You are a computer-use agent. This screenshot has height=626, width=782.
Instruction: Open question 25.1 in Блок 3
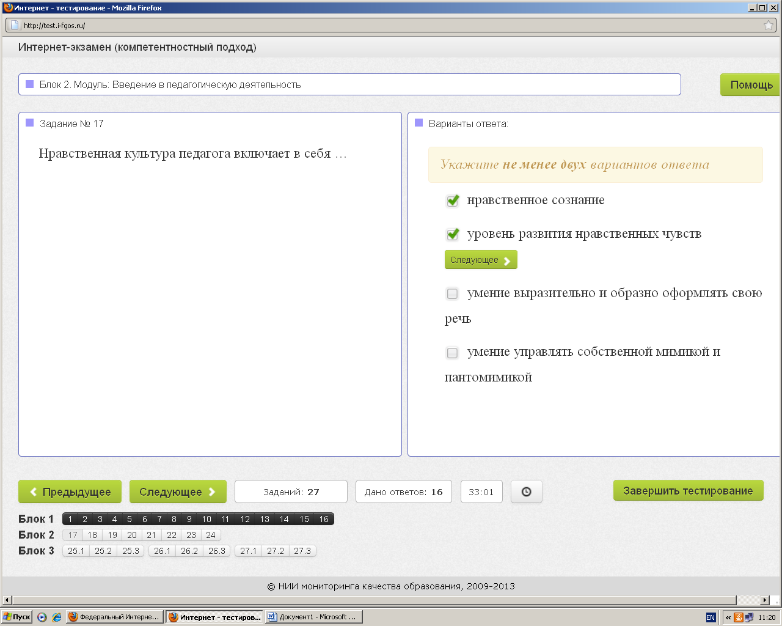[76, 551]
